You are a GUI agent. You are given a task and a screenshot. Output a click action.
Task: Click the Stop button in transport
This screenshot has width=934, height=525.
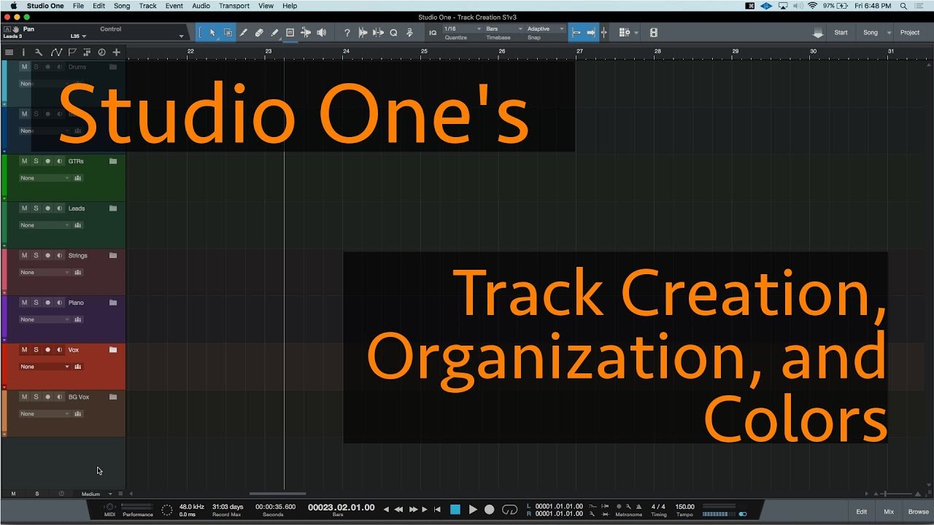455,509
